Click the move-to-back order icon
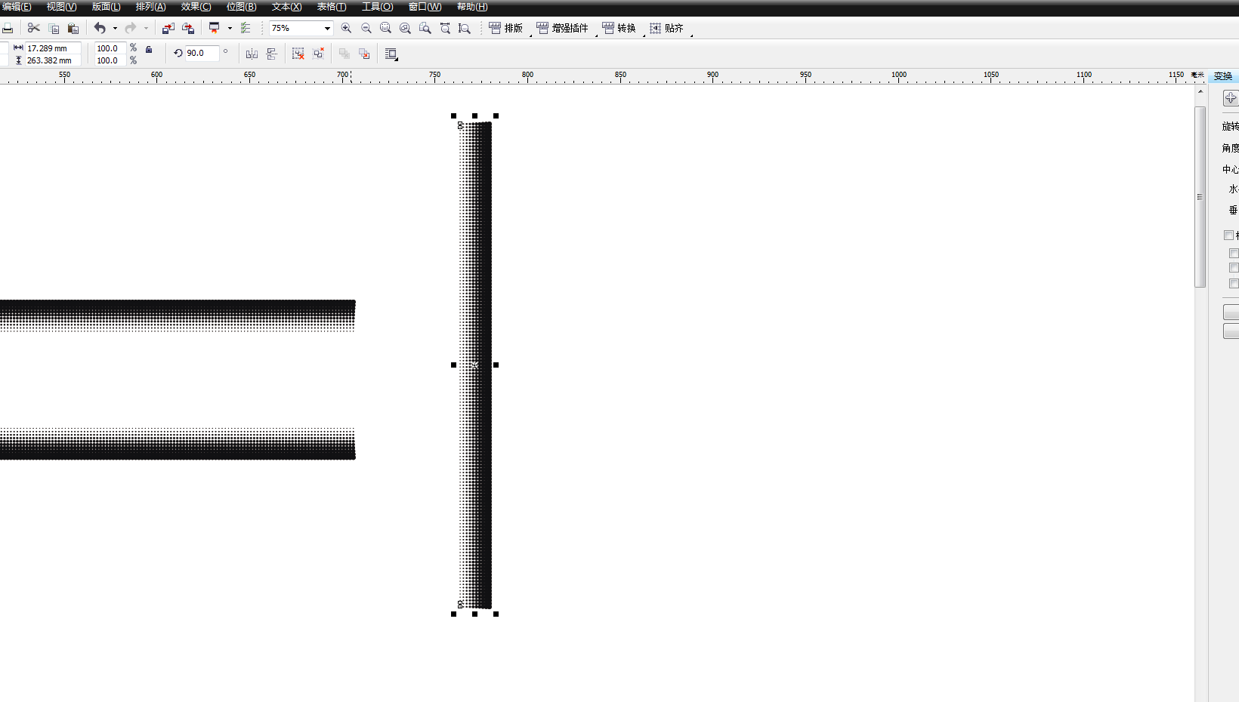This screenshot has width=1239, height=702. pos(364,54)
